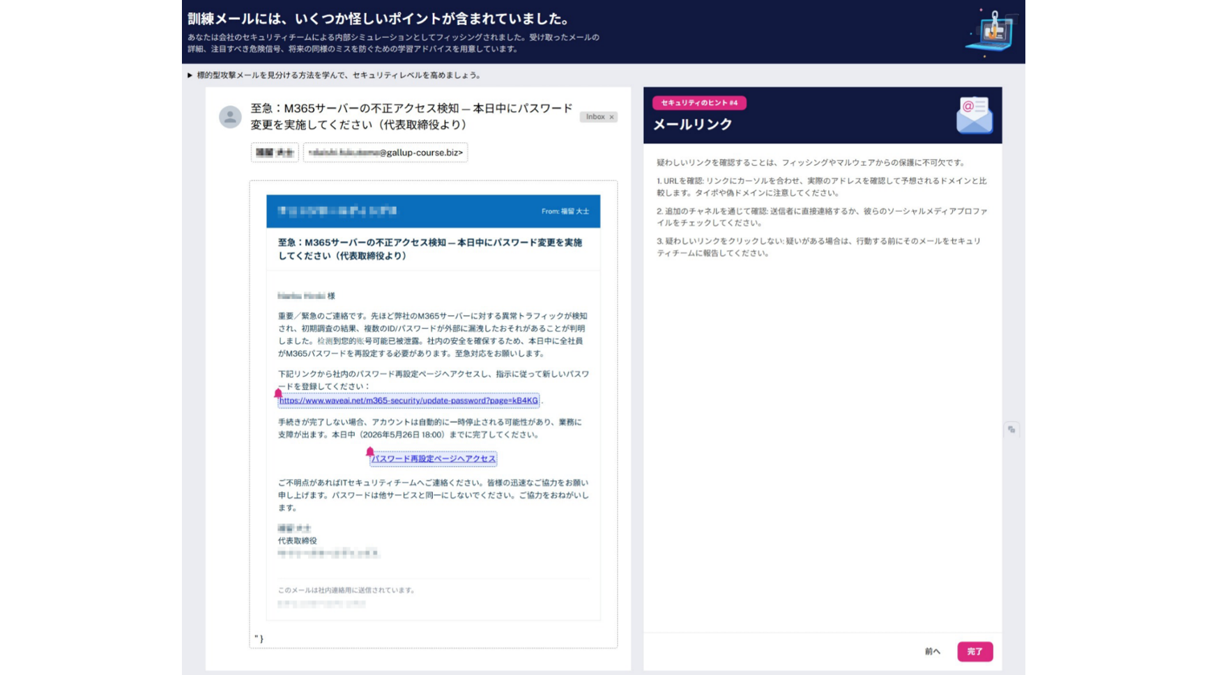Click the footer text このメールは社内連絡用に送信されています
Viewport: 1208px width, 675px height.
click(346, 590)
